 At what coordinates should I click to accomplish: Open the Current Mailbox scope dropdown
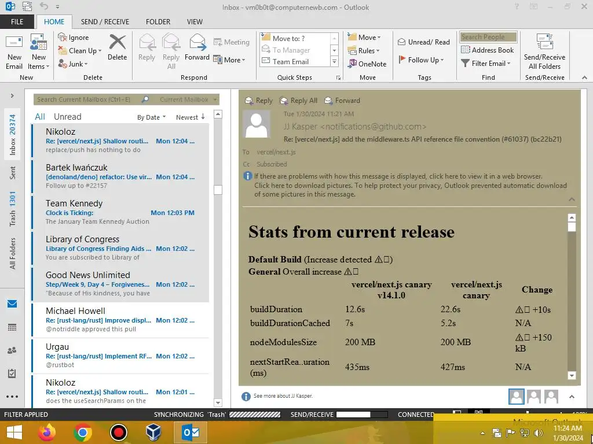(x=189, y=99)
